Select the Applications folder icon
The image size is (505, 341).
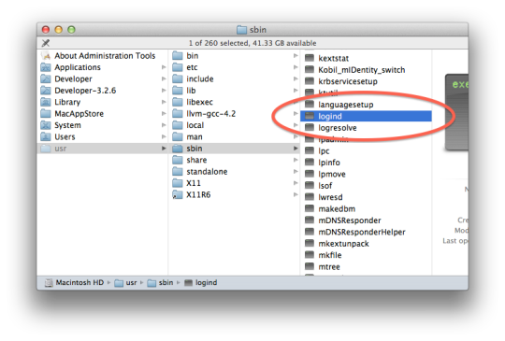tap(46, 67)
